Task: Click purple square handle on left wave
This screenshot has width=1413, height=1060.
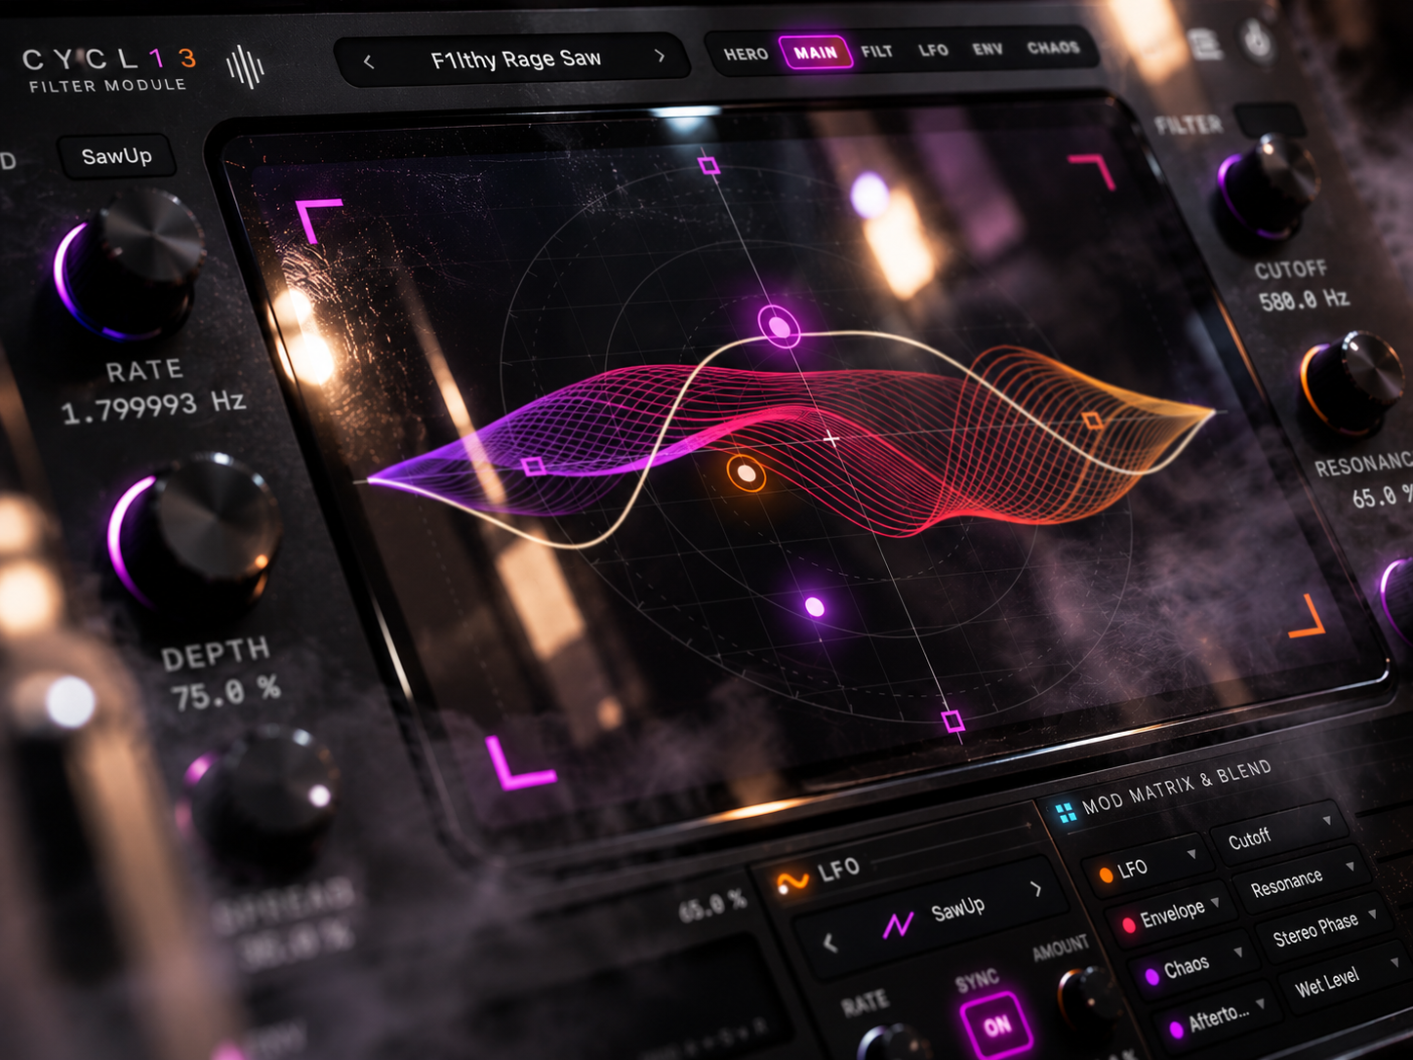Action: tap(533, 466)
